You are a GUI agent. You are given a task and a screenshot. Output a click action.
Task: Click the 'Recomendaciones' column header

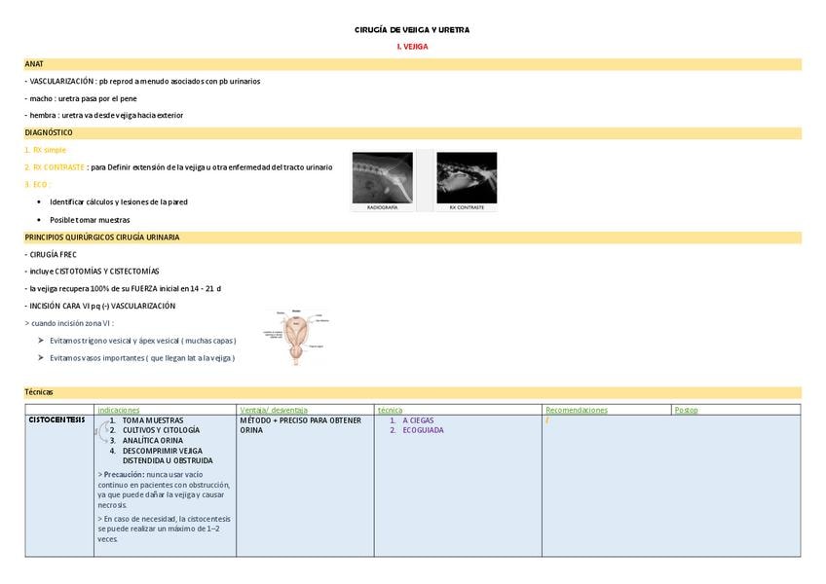click(x=577, y=410)
